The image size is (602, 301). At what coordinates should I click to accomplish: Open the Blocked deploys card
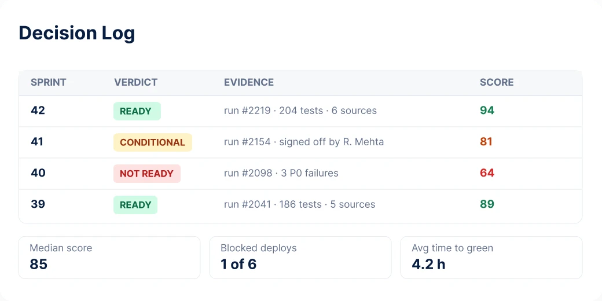pyautogui.click(x=300, y=258)
